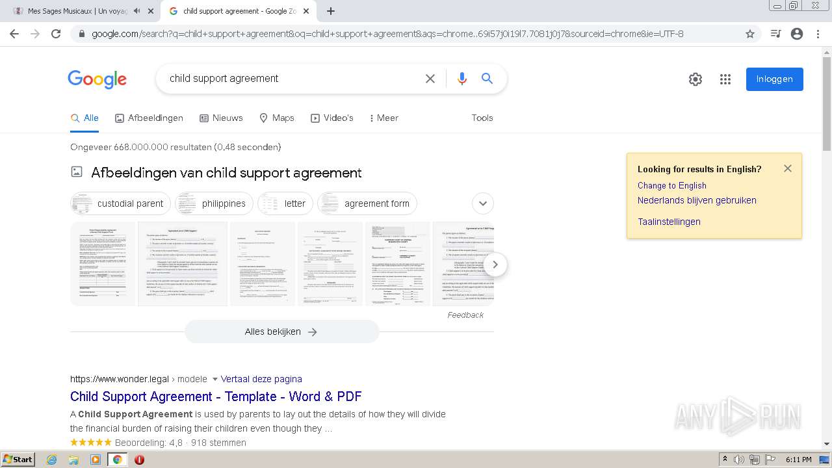Click the taskbar clock 6:11 PM
This screenshot has height=468, width=832.
point(799,460)
